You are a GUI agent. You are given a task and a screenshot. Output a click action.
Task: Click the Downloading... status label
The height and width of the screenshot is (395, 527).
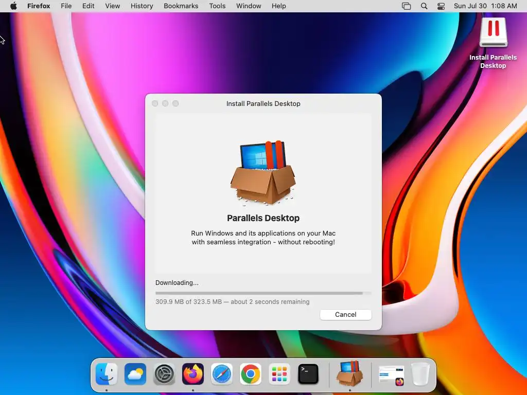click(177, 282)
